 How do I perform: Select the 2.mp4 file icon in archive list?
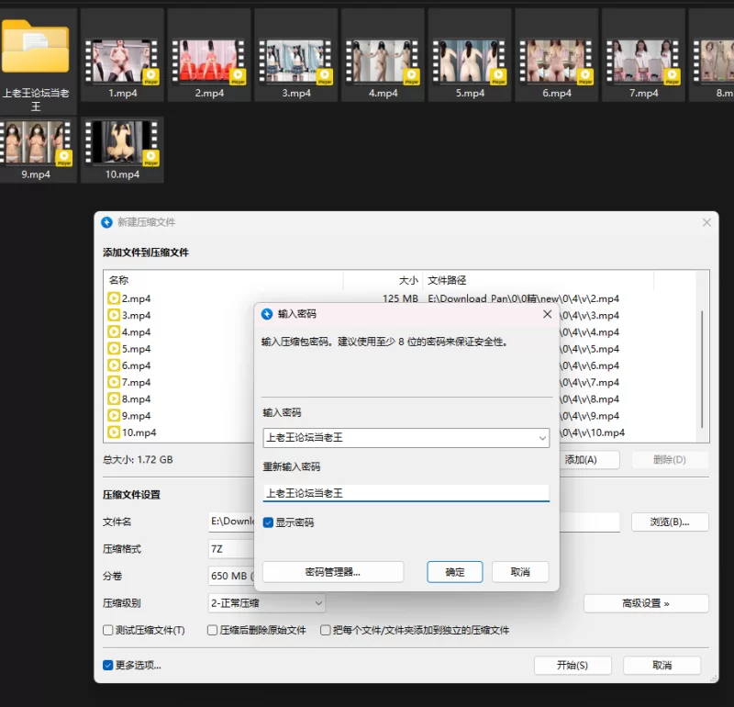(x=114, y=298)
